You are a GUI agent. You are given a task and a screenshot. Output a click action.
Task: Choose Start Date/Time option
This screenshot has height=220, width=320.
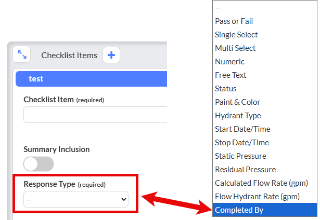pyautogui.click(x=264, y=129)
